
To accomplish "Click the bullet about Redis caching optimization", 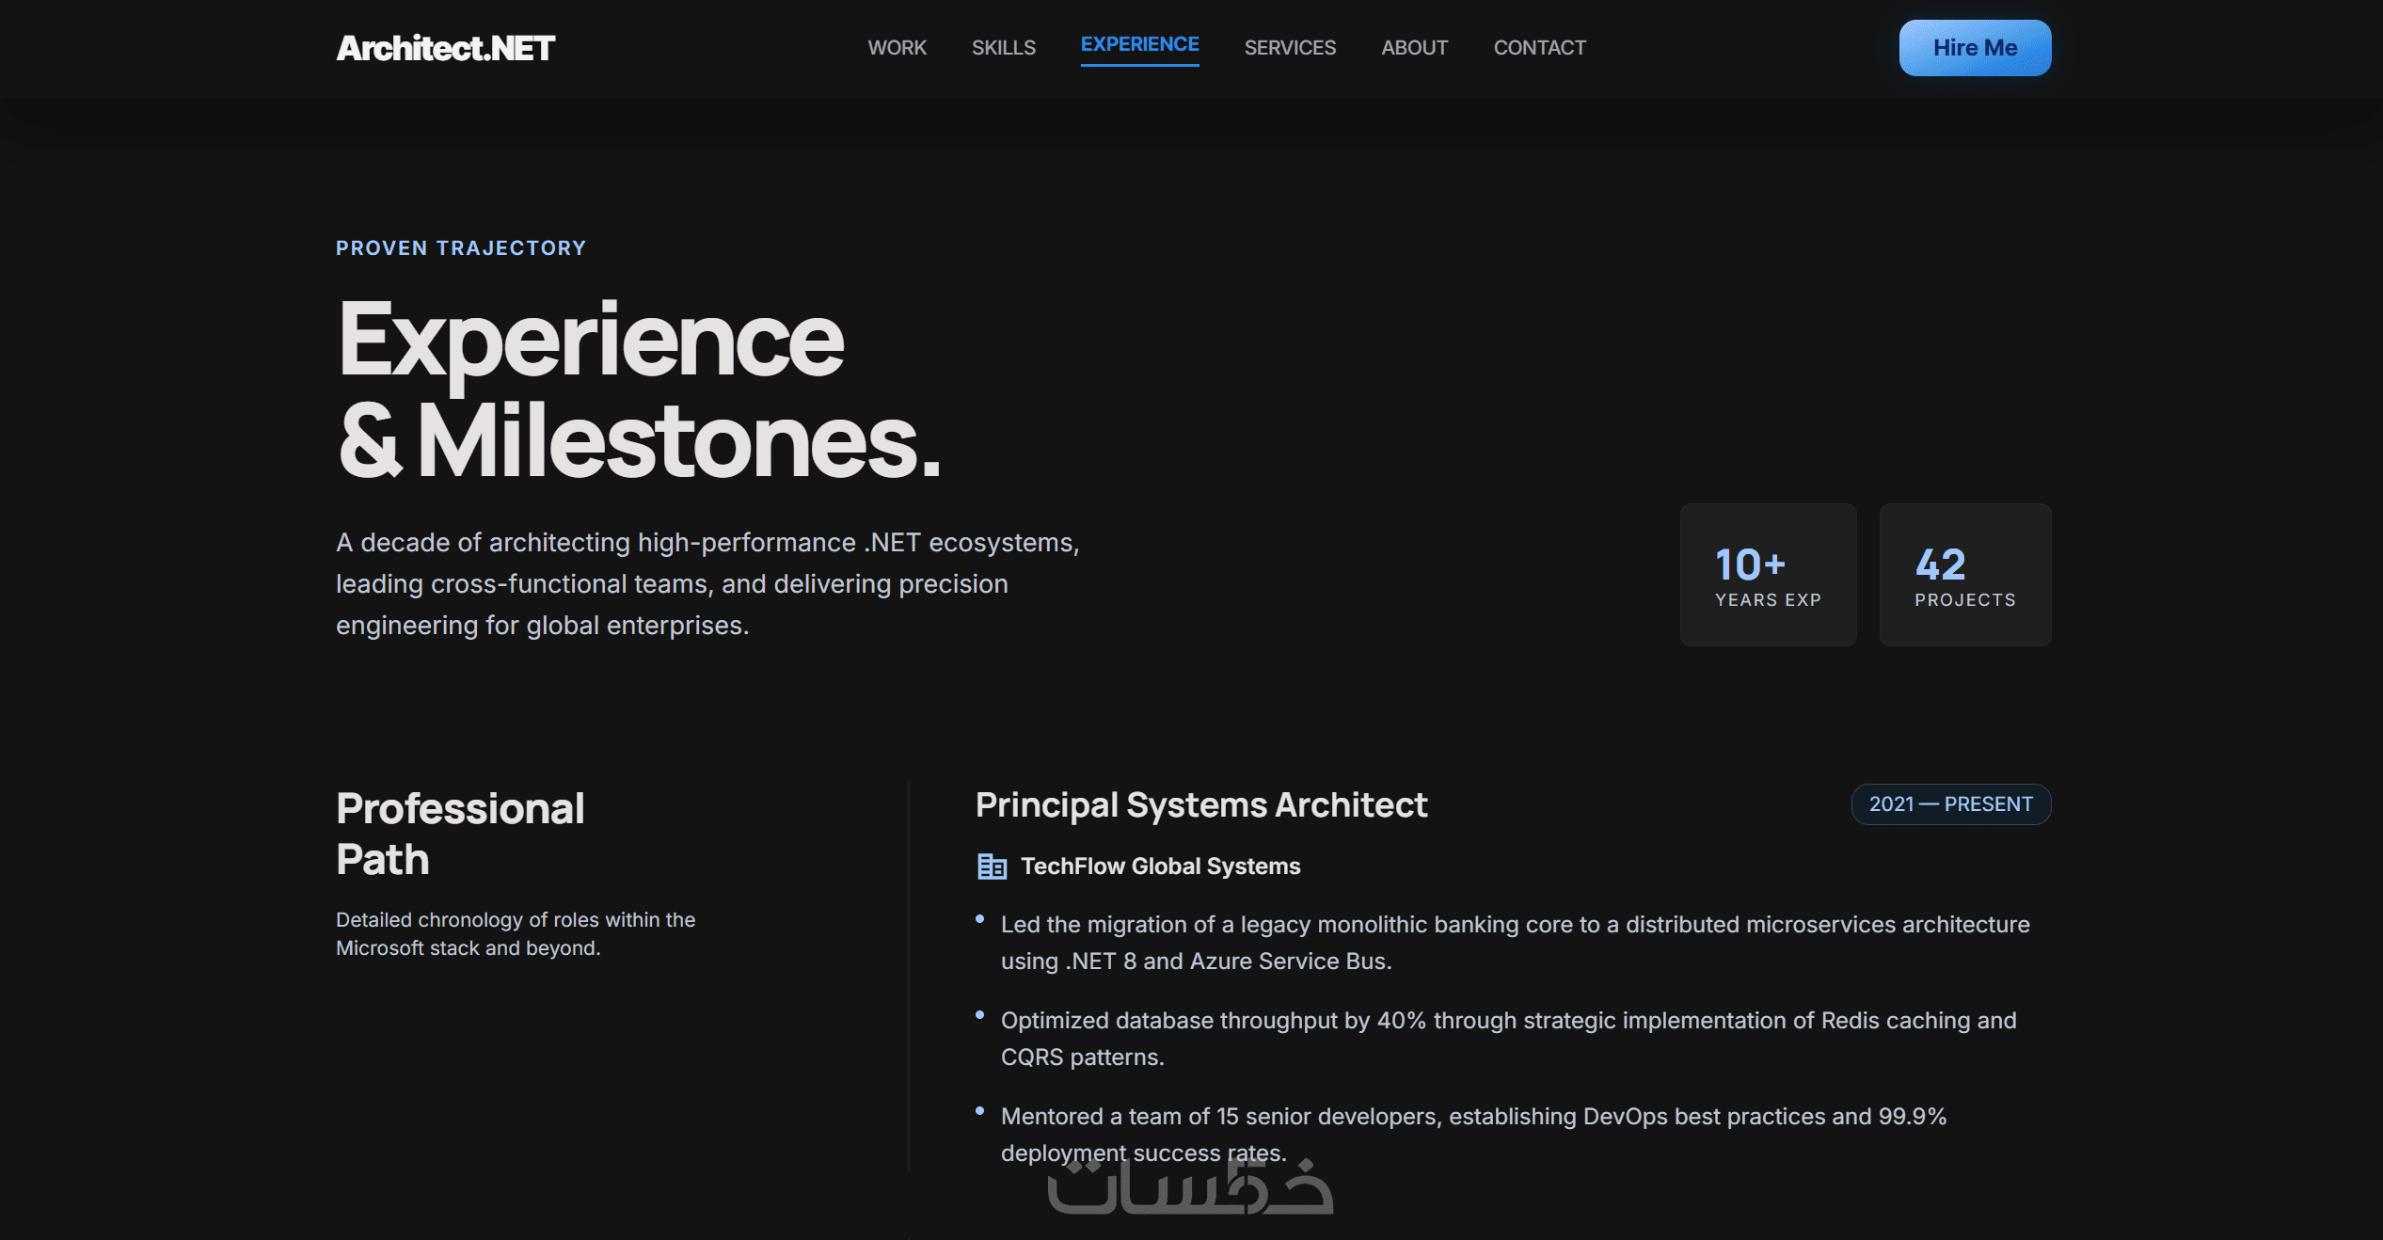I will (x=1507, y=1039).
